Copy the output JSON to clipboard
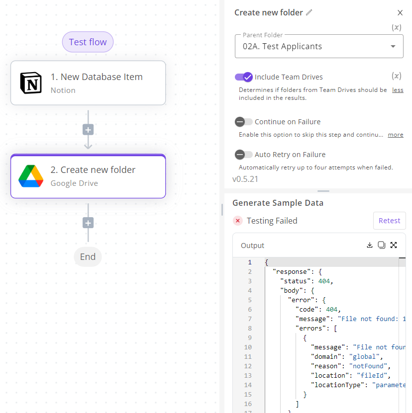 click(x=382, y=245)
